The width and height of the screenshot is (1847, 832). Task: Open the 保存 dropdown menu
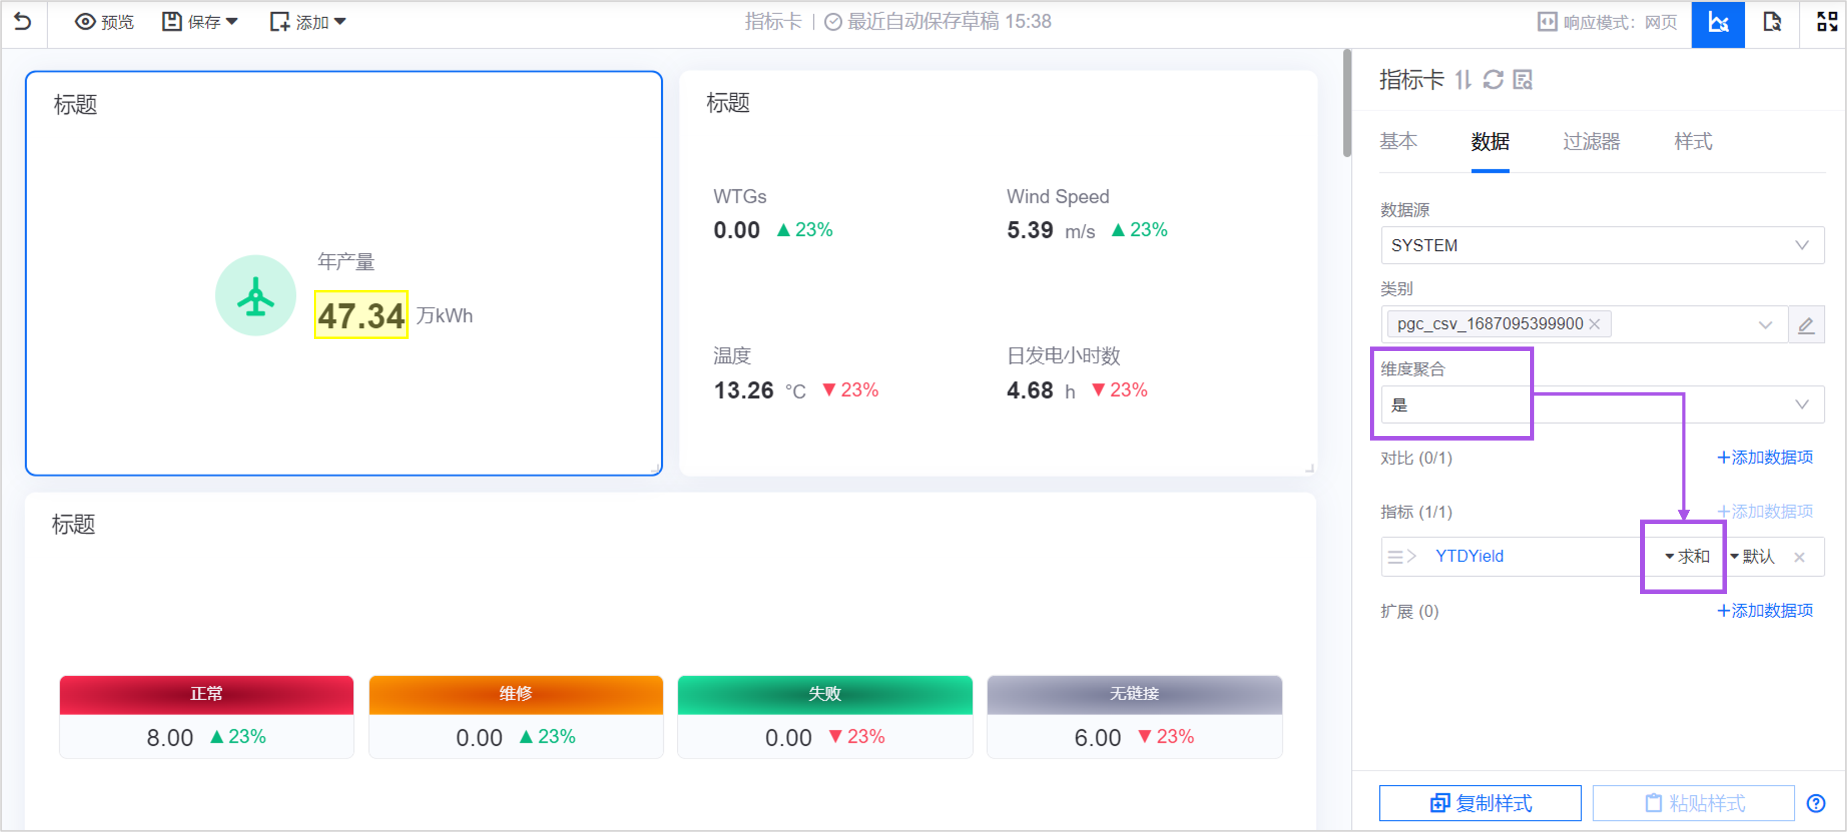[200, 22]
